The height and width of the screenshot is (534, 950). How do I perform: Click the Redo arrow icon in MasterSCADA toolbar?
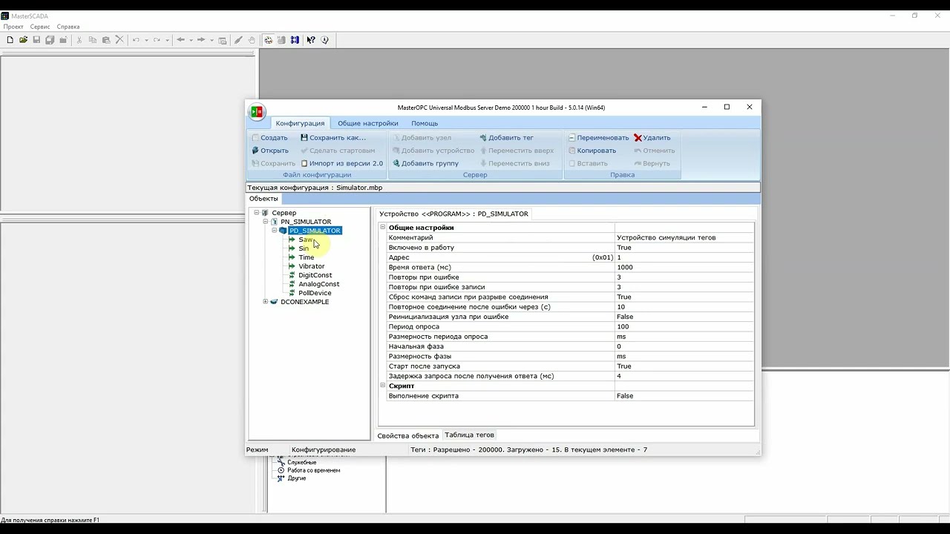pos(157,40)
